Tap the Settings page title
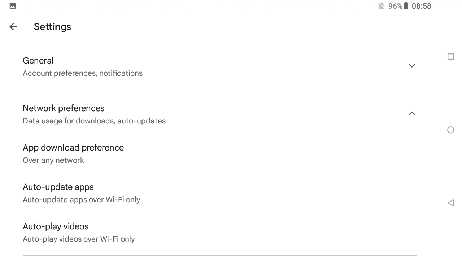 52,27
